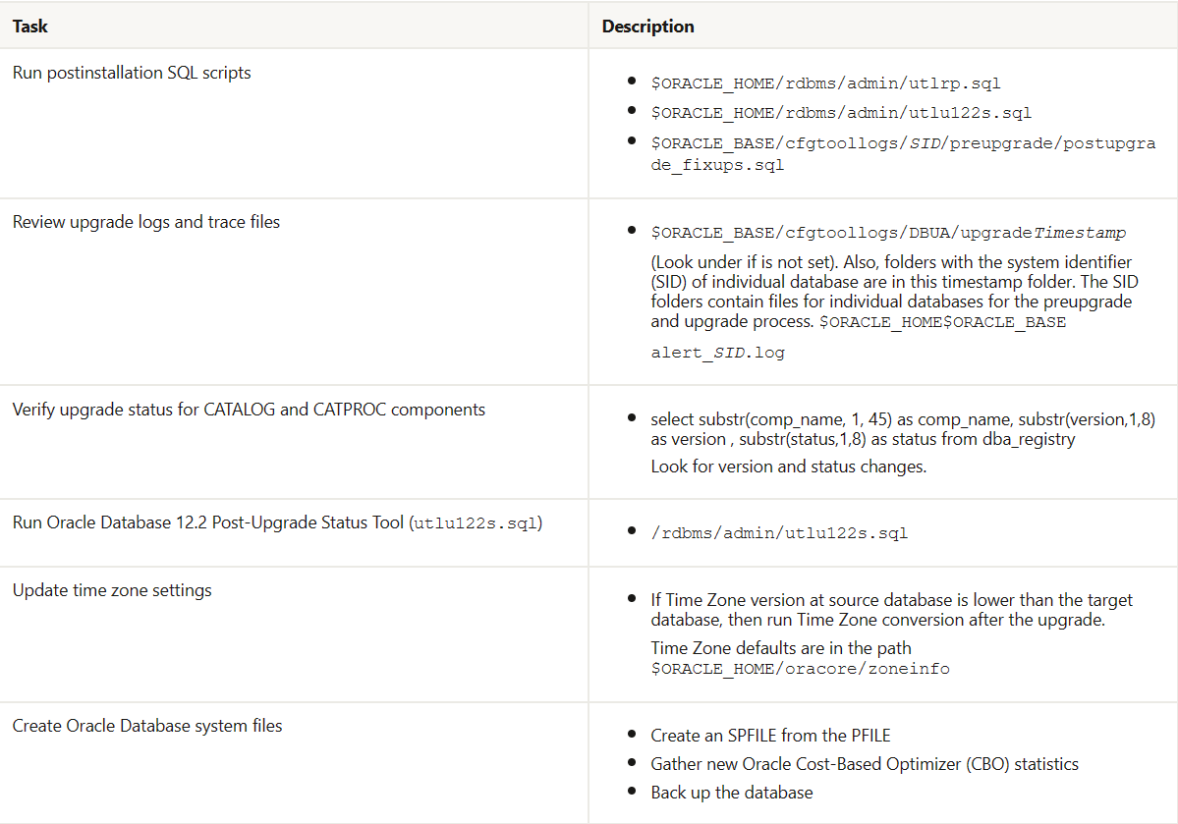Click the $ORACLE_HOME/oracore/zoneinfo path

tap(800, 669)
